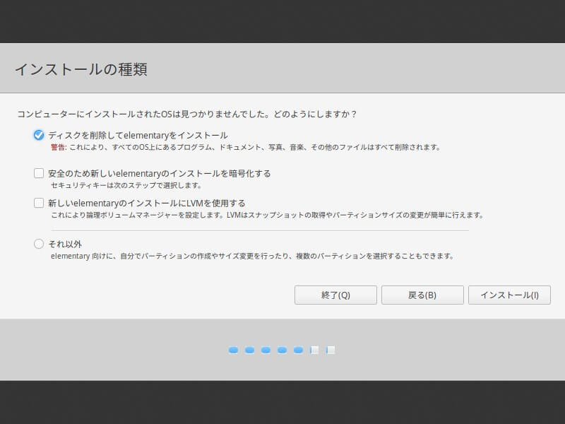
Task: Tick the LVMを使用する checkbox
Action: (x=39, y=203)
